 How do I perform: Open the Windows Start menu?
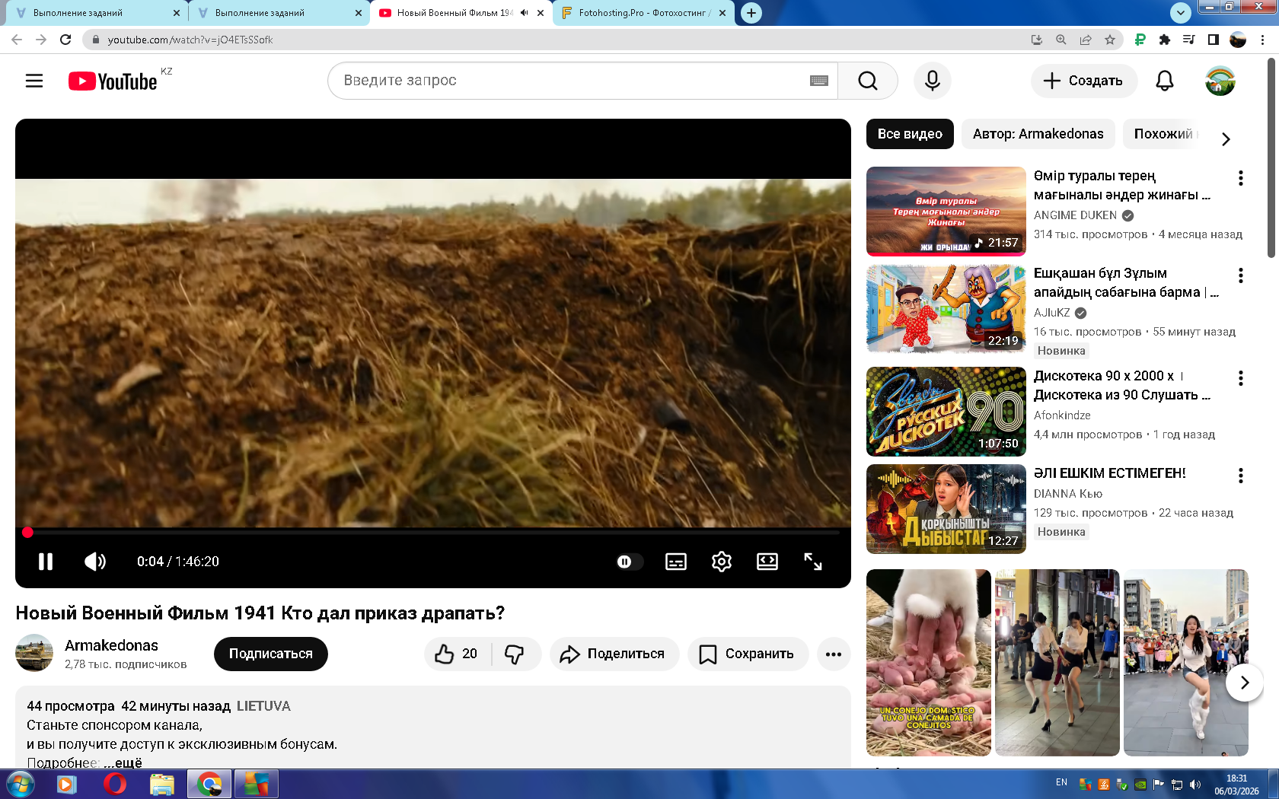(x=20, y=784)
